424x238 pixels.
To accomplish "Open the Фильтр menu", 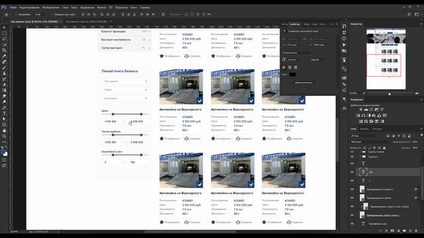I will 101,7.
